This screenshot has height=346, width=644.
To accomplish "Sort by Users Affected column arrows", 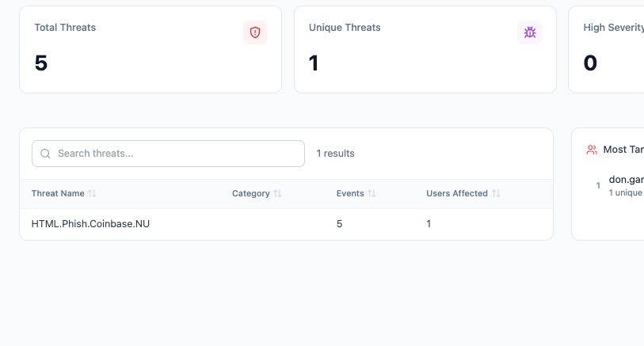I will click(x=496, y=193).
